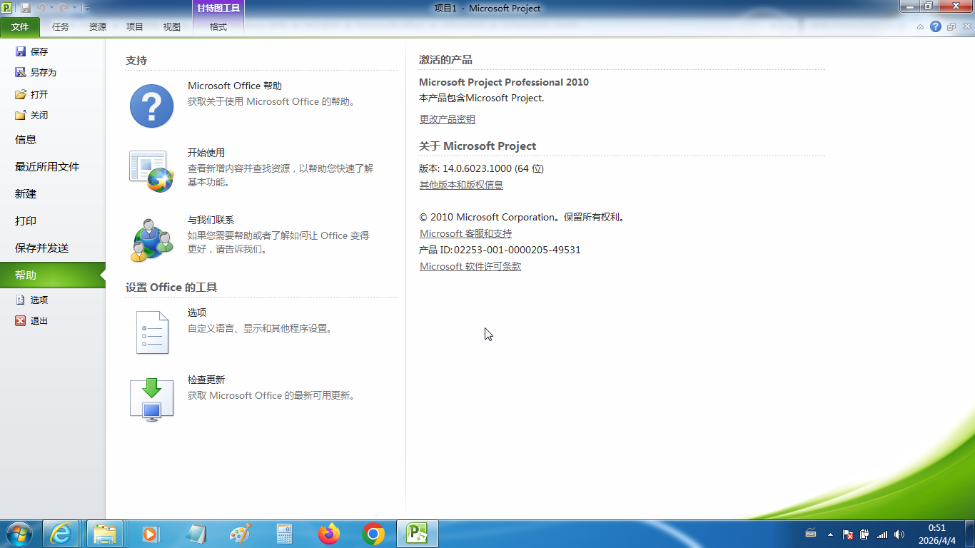Select 最近所用文件 in the backstage menu

(x=47, y=167)
